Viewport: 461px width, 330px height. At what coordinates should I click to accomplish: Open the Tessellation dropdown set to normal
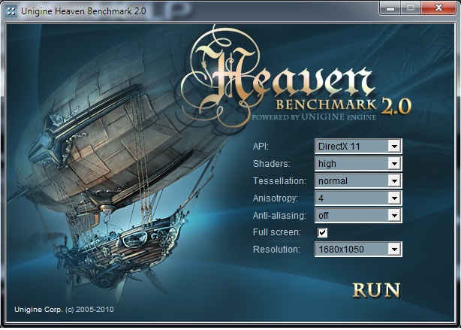(x=358, y=180)
